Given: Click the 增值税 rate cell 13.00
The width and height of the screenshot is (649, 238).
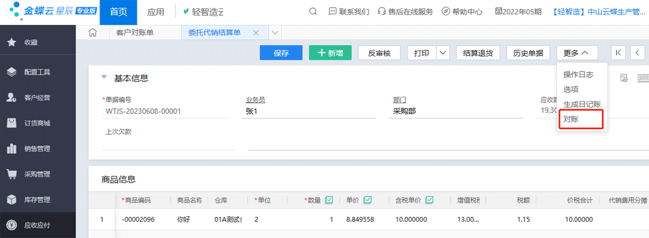Looking at the screenshot, I should click(x=469, y=220).
